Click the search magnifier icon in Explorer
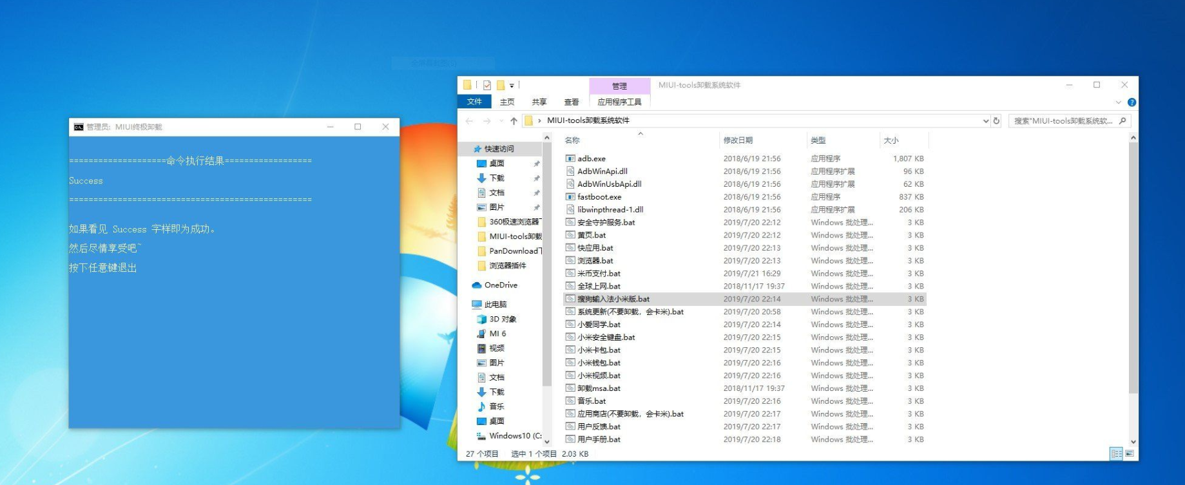 click(x=1122, y=120)
